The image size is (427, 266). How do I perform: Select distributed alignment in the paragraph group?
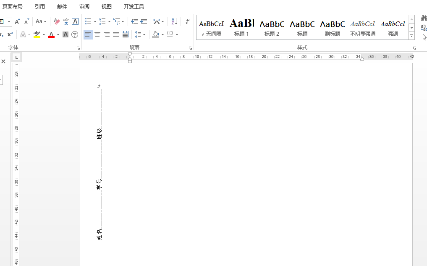pos(125,34)
